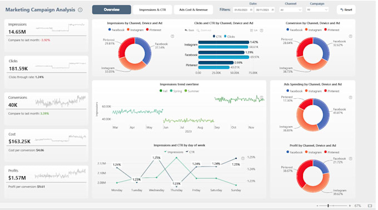The width and height of the screenshot is (378, 210).
Task: Open calendar picker for start date 01/01/2023
Action: coord(251,10)
